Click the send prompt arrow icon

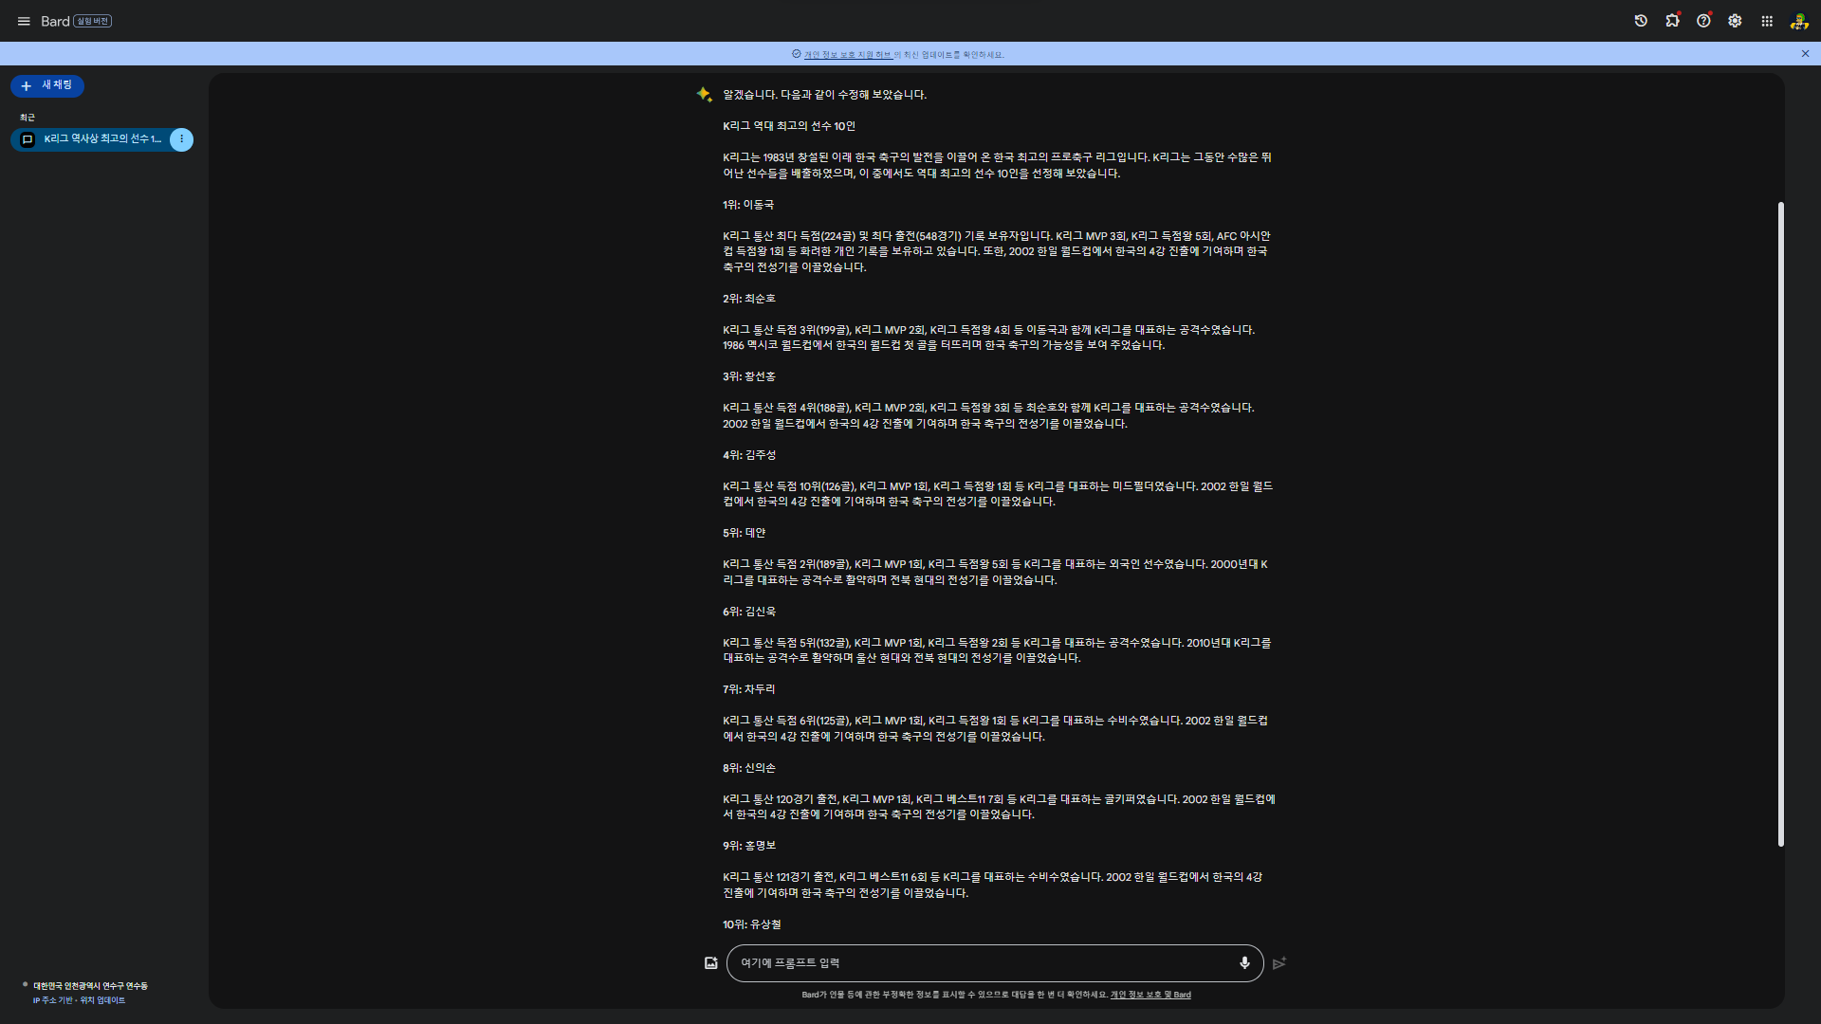click(1279, 963)
